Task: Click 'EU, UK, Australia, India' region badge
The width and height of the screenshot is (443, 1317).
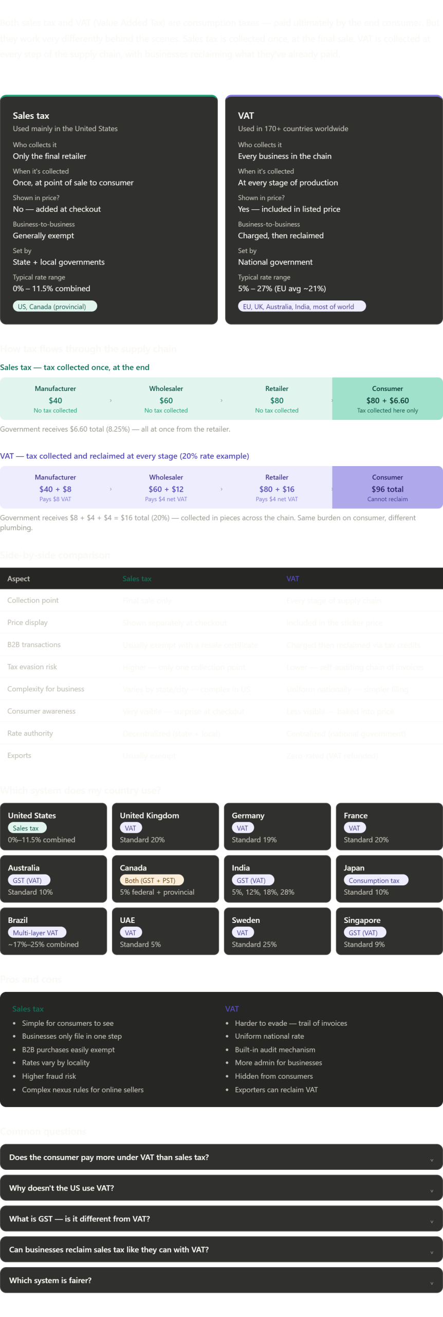Action: 301,307
